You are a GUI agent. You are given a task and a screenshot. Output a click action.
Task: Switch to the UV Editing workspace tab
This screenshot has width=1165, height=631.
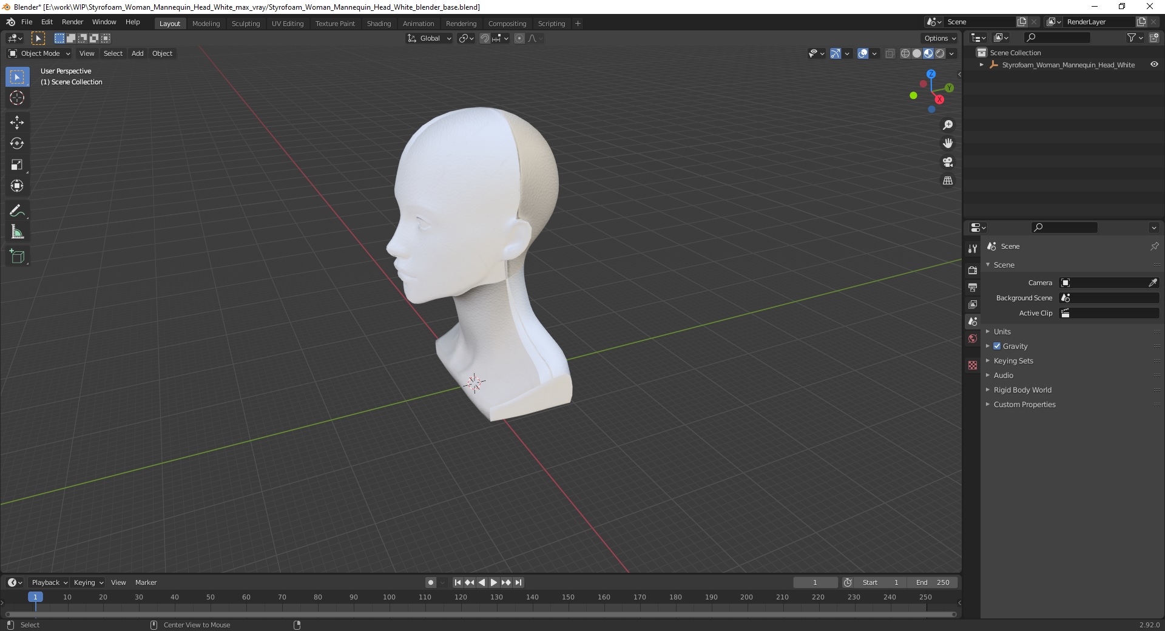(x=288, y=24)
